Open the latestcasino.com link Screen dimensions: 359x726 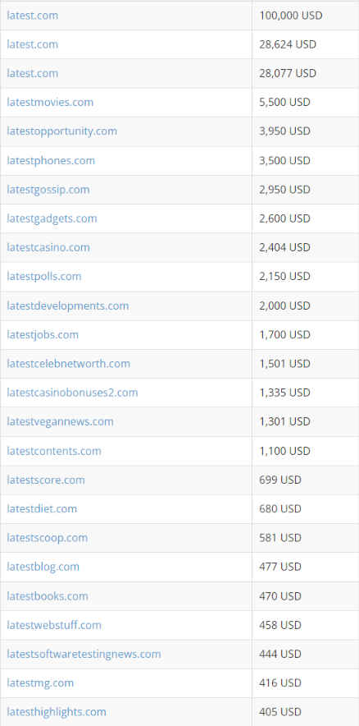(48, 247)
